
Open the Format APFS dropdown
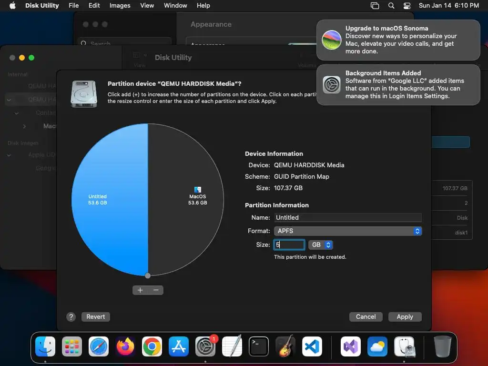[x=348, y=231]
